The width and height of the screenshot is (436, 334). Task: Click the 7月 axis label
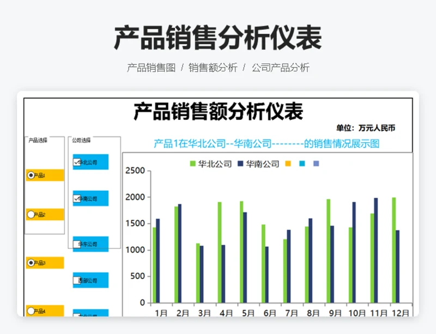click(292, 313)
